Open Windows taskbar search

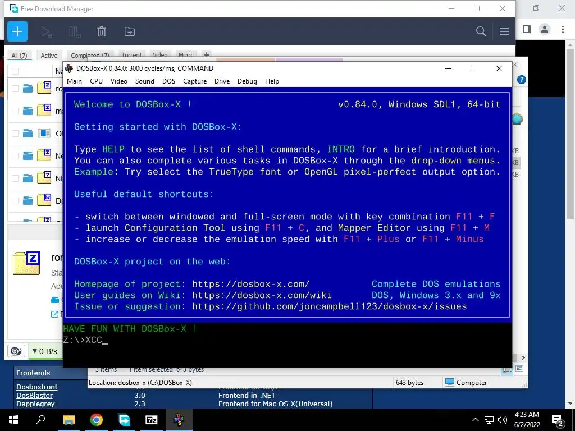[x=40, y=420]
